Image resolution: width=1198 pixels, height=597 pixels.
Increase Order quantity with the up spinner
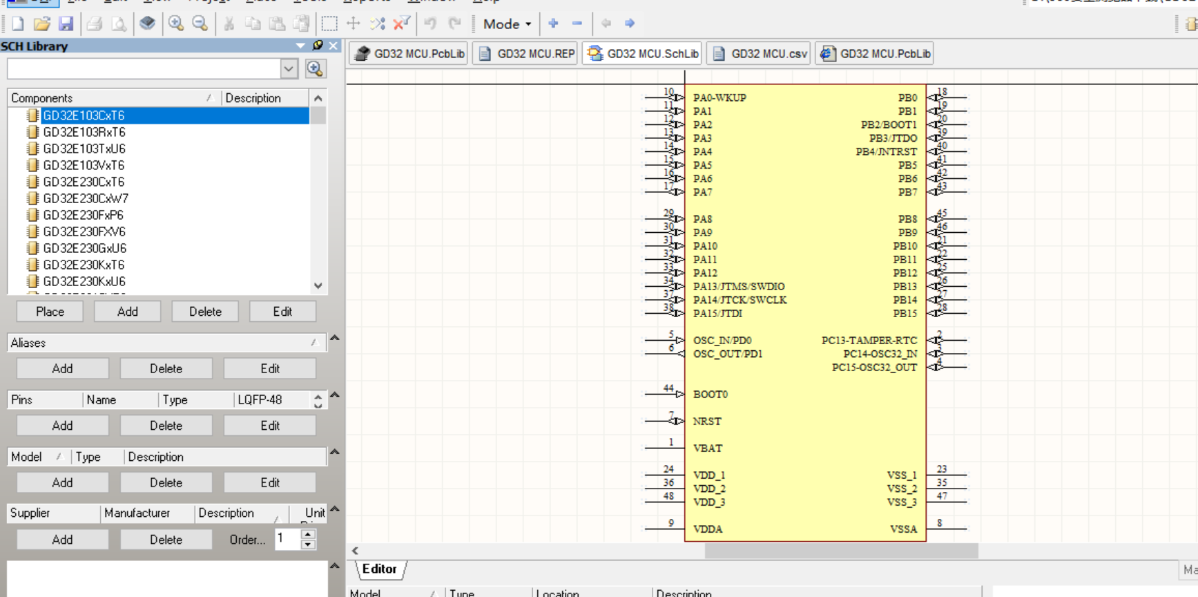pos(309,534)
